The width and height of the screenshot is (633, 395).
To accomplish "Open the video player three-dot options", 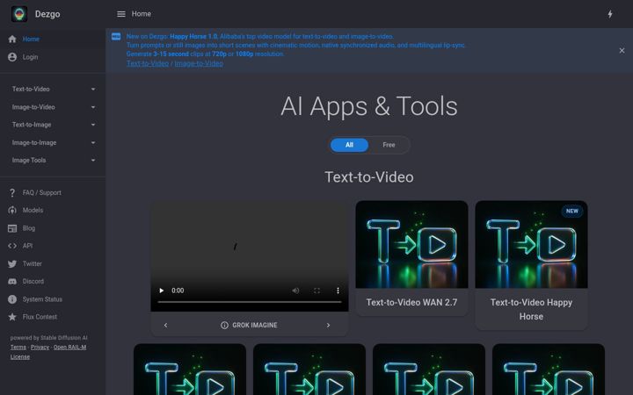I will pyautogui.click(x=338, y=291).
